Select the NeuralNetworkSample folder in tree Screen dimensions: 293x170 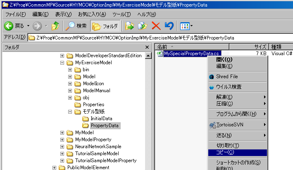pyautogui.click(x=98, y=147)
